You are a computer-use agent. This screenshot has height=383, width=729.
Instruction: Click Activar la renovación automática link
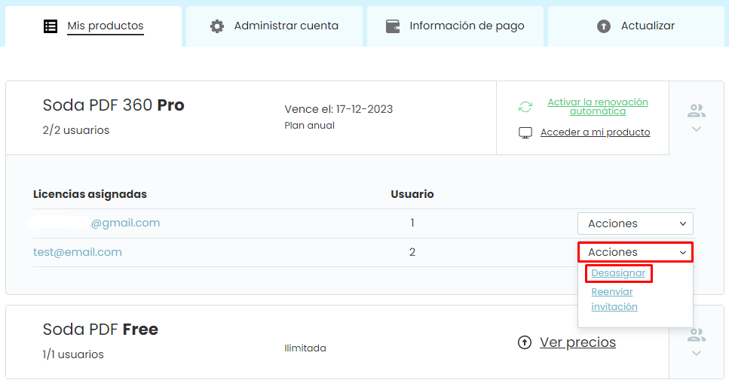597,106
